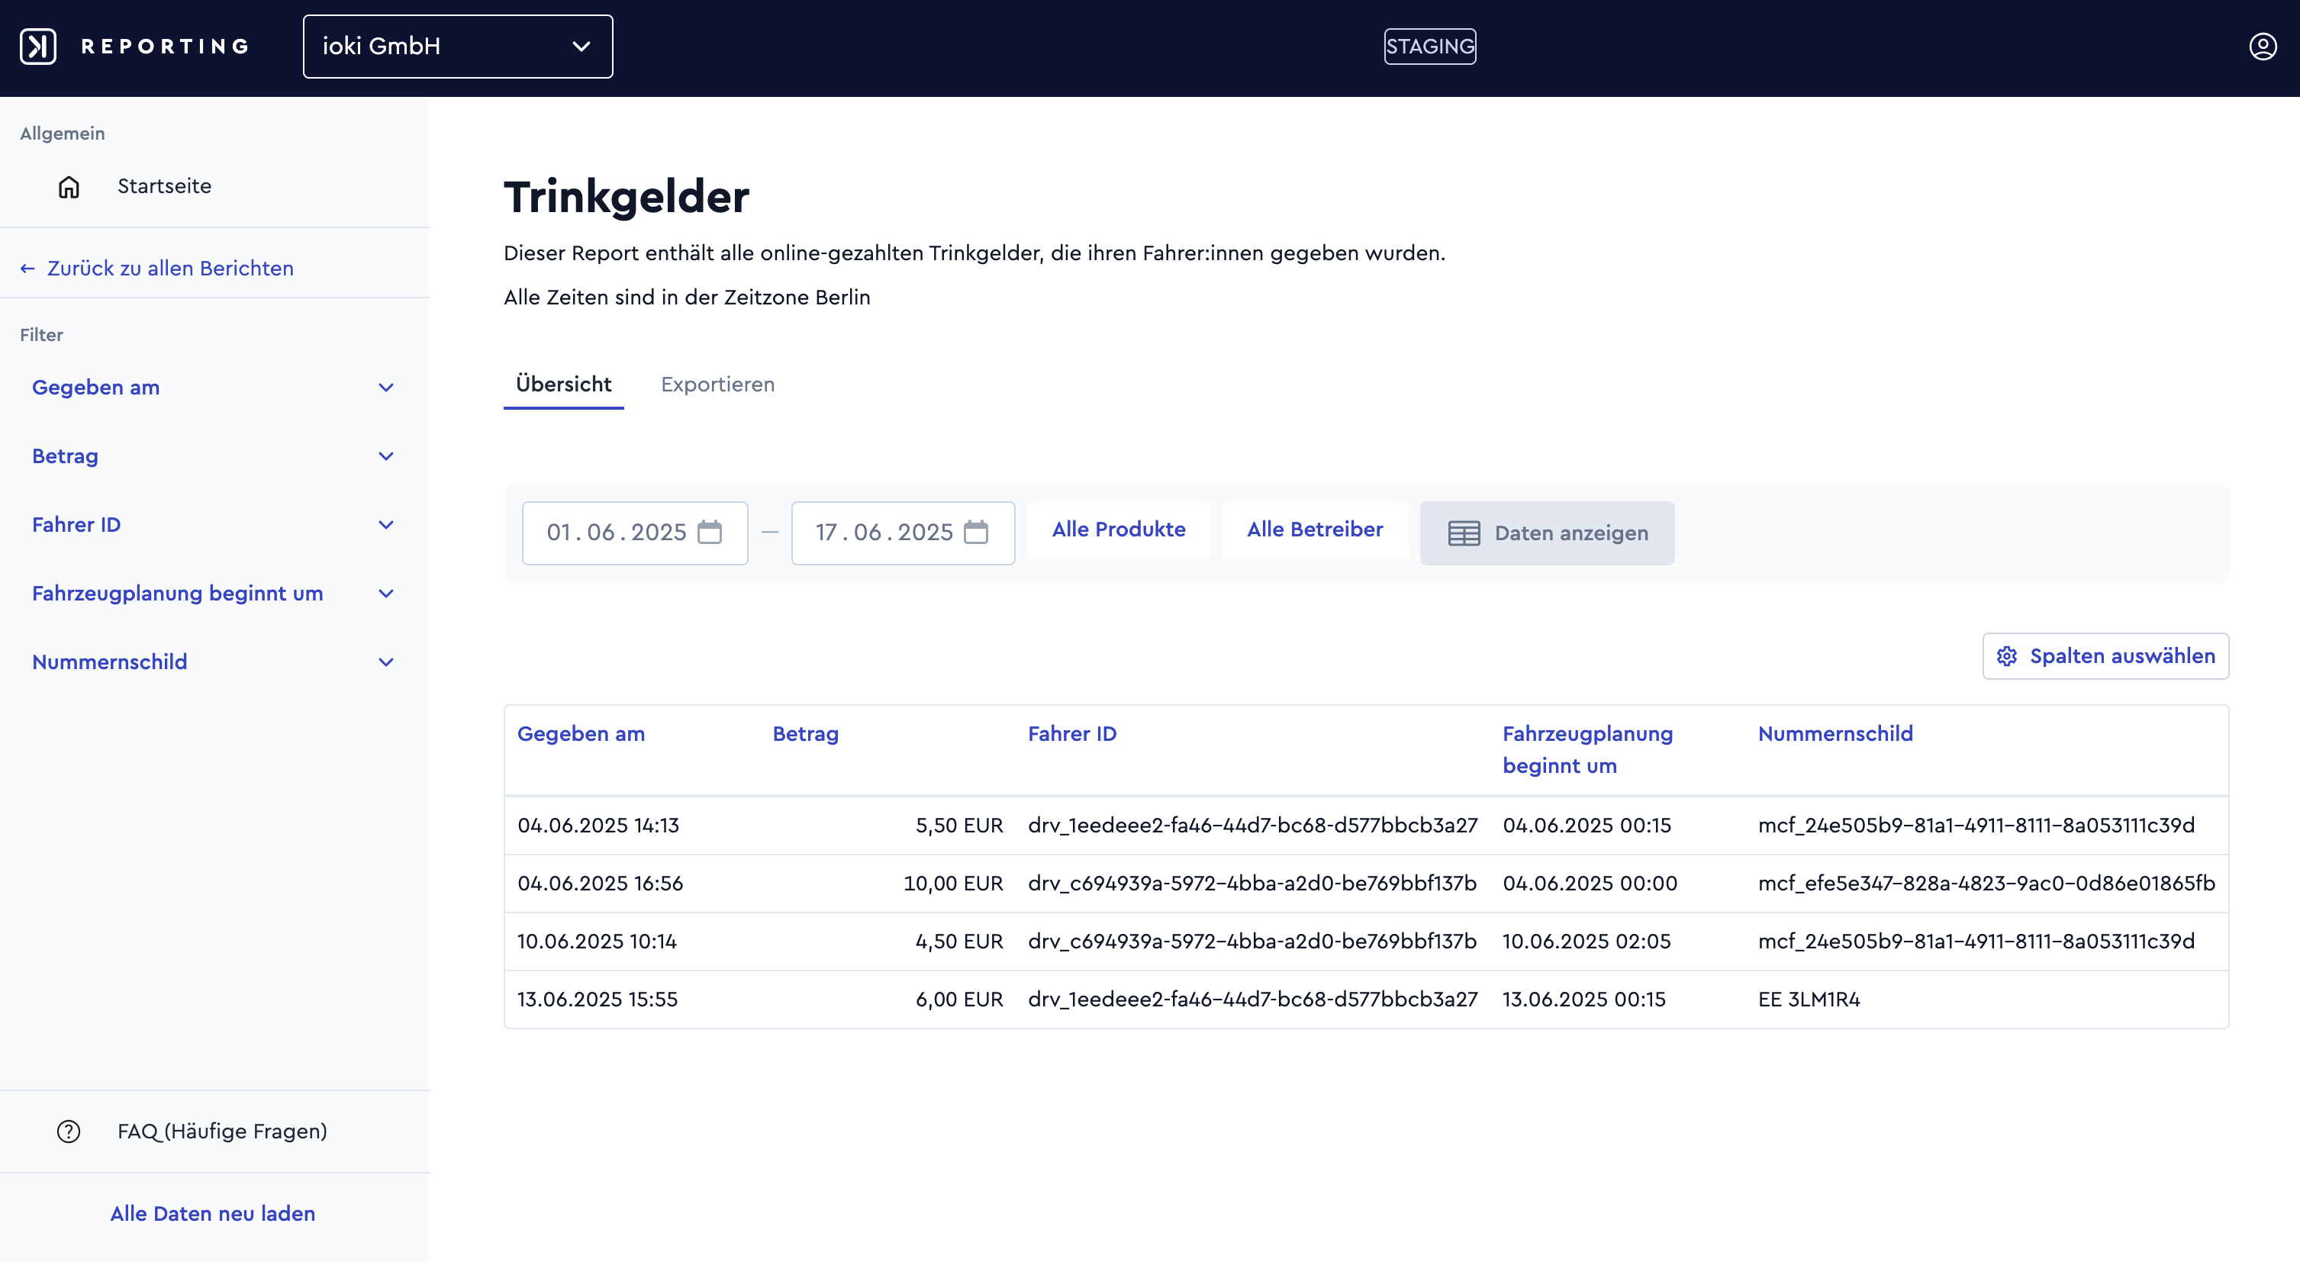The image size is (2300, 1262).
Task: Expand the Gegeben am filter
Action: (214, 388)
